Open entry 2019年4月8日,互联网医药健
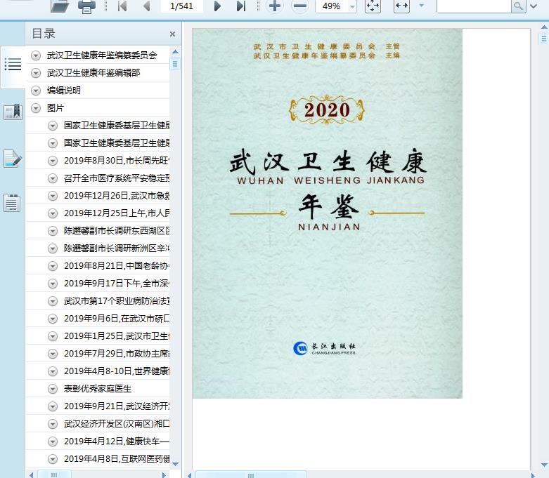Viewport: 549px width, 478px height. point(117,459)
